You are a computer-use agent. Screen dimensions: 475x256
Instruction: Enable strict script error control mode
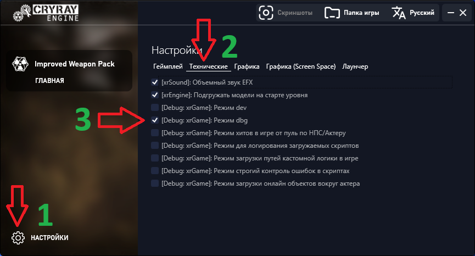click(155, 171)
